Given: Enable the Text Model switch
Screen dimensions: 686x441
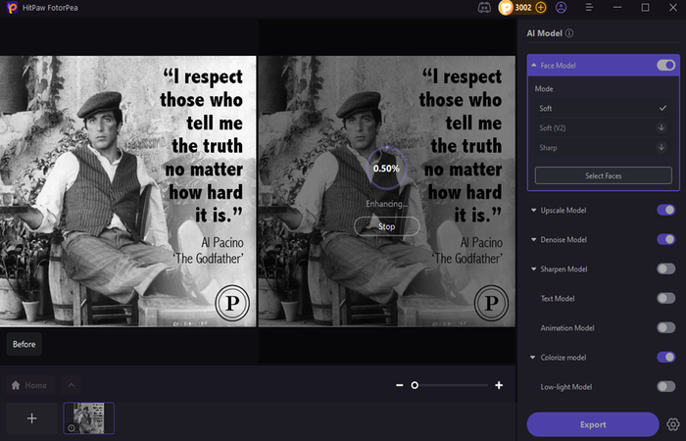Looking at the screenshot, I should tap(665, 298).
